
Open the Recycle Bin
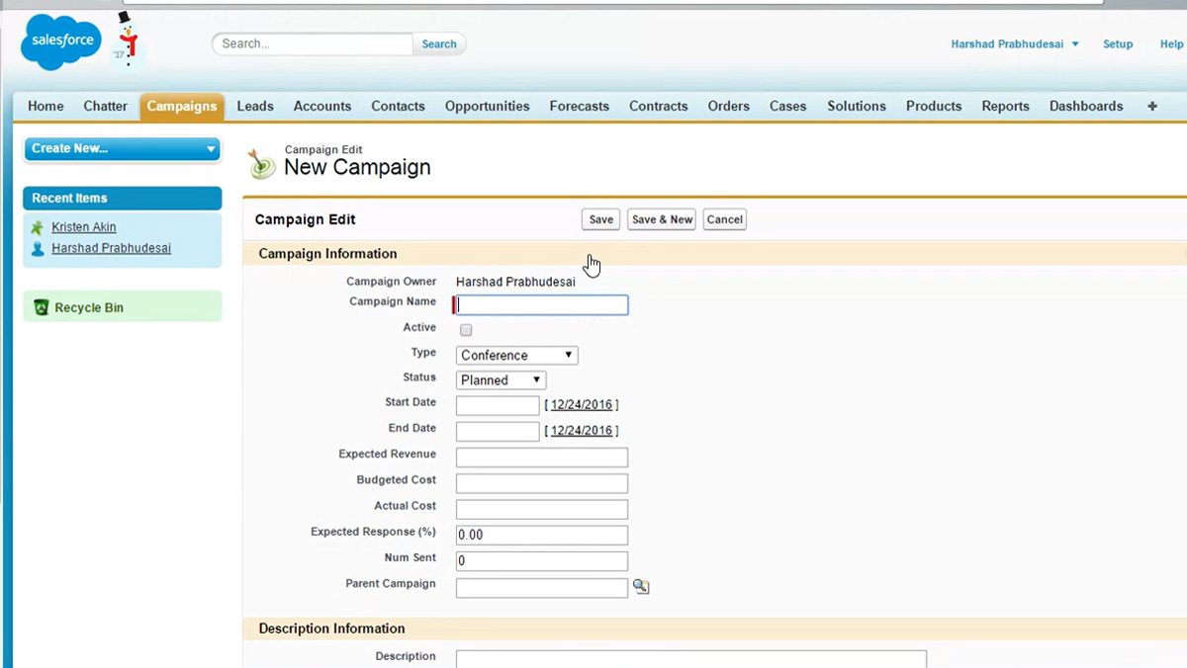pyautogui.click(x=89, y=305)
